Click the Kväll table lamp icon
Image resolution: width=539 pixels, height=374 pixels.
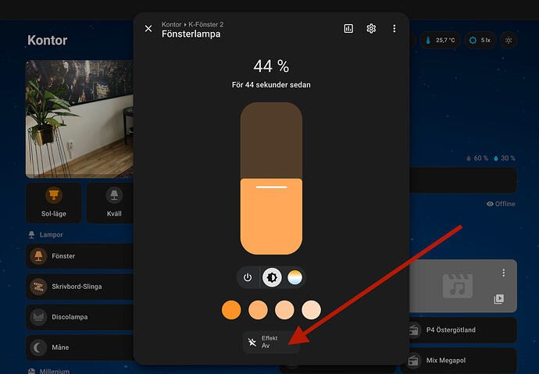point(114,194)
